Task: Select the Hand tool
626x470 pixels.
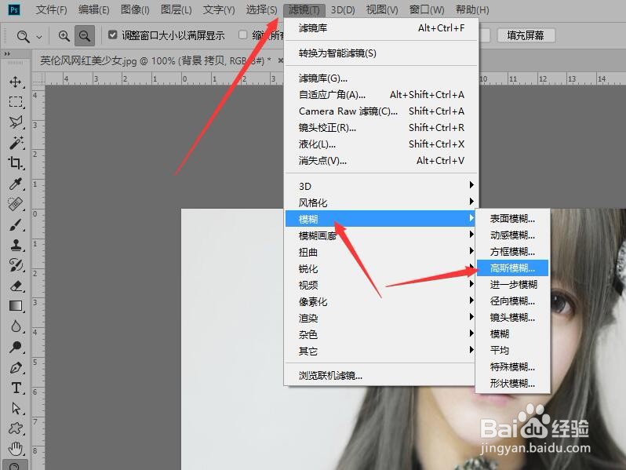Action: (x=16, y=449)
